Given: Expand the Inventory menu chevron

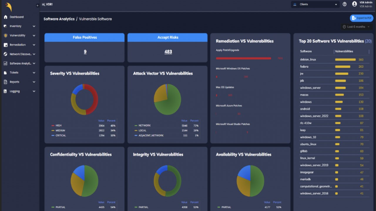Looking at the screenshot, I should tap(34, 26).
